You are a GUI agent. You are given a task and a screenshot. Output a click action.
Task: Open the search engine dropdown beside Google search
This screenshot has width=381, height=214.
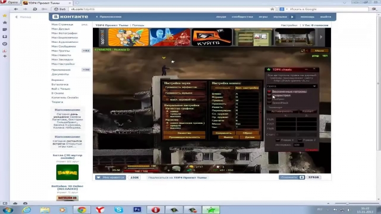287,9
